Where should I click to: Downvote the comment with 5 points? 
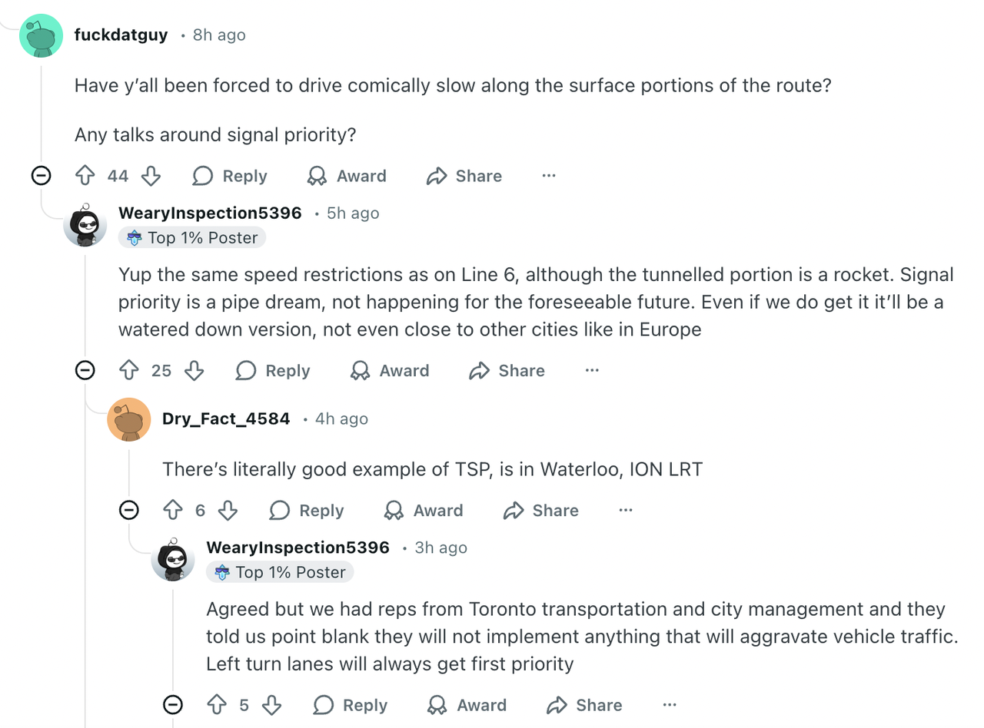point(271,705)
